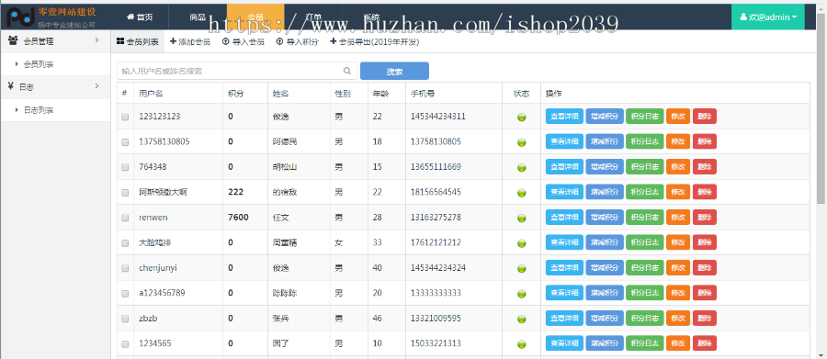This screenshot has height=359, width=827.
Task: Click the 用户名 column header
Action: tap(151, 94)
